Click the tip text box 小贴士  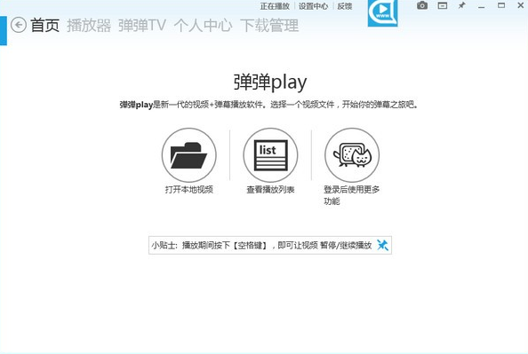(270, 246)
